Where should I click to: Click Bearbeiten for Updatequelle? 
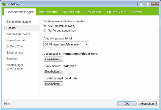(53, 59)
